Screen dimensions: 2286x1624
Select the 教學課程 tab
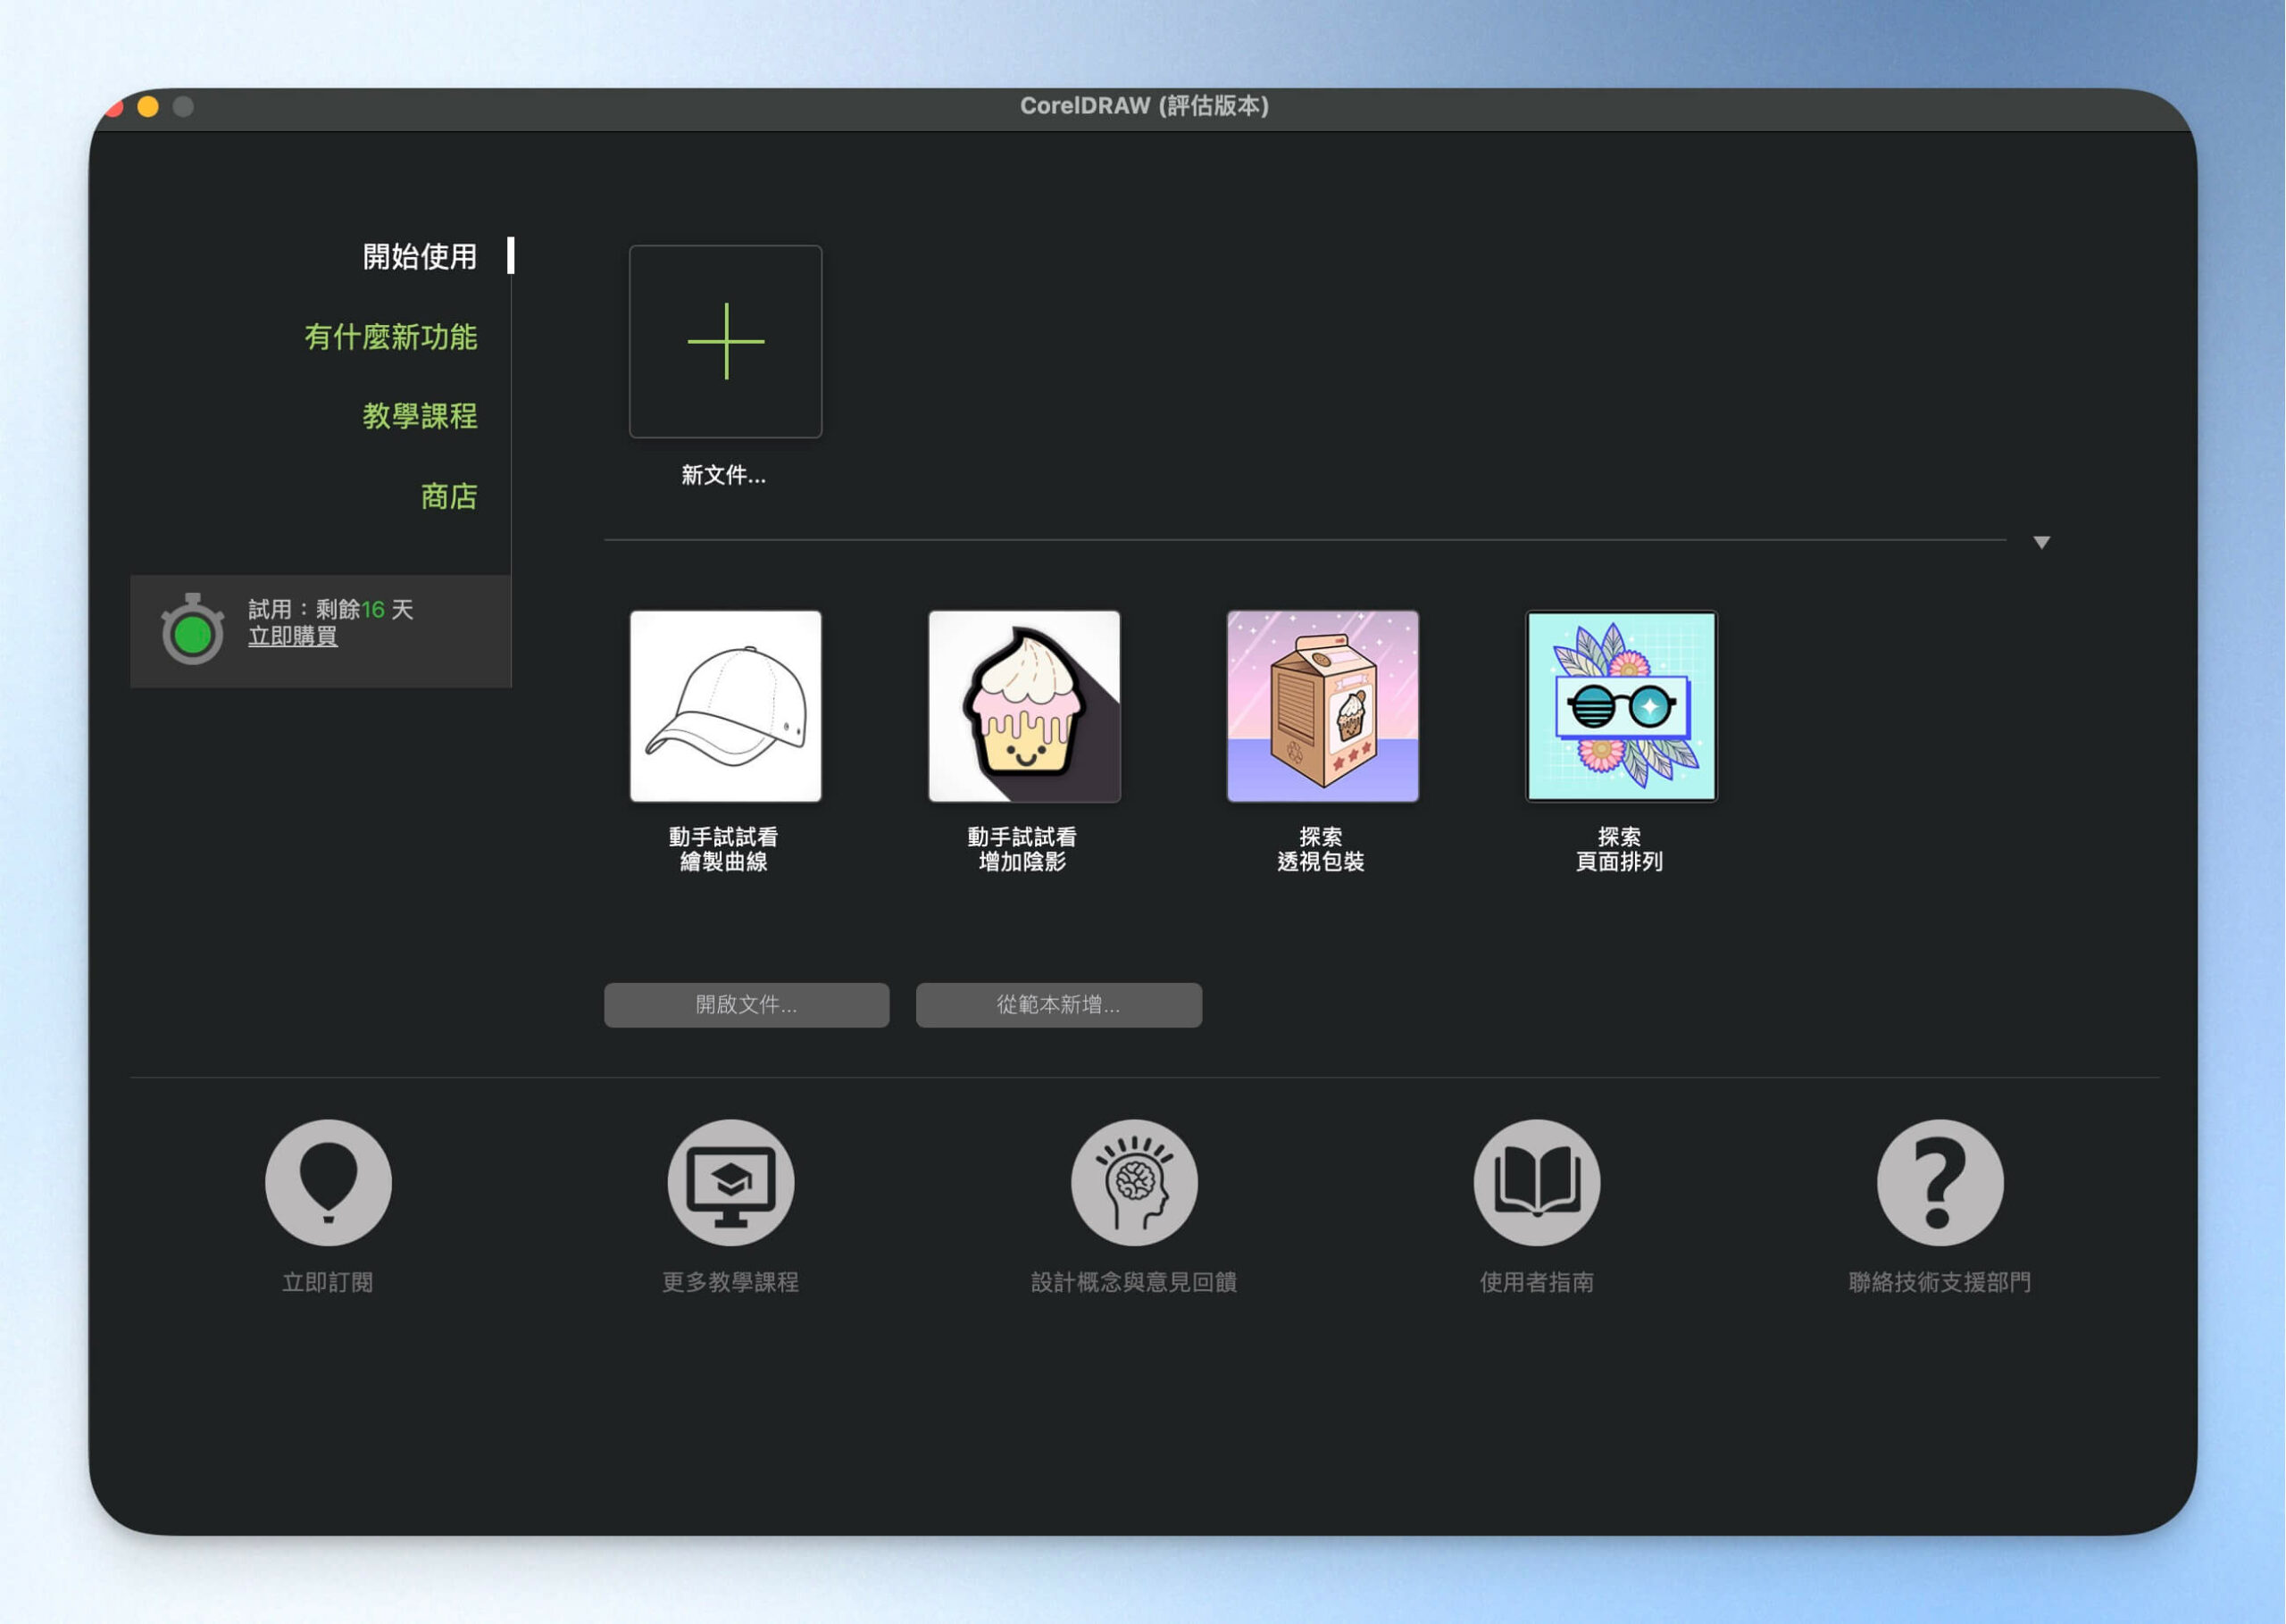coord(419,415)
